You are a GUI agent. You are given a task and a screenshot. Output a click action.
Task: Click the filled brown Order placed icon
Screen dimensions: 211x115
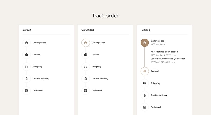point(145,43)
